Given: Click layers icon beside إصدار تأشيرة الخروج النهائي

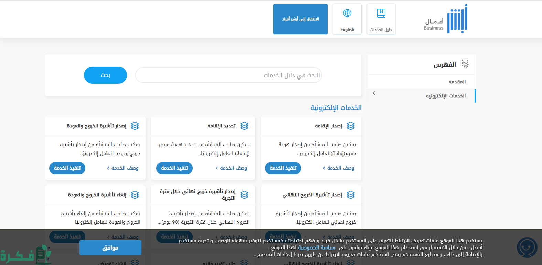Looking at the screenshot, I should [x=350, y=195].
